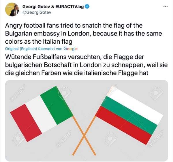
Task: Click the Italian flag in the image
Action: click(x=42, y=114)
